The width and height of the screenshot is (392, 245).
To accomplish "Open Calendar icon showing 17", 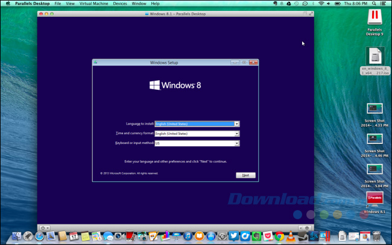I will click(x=74, y=236).
